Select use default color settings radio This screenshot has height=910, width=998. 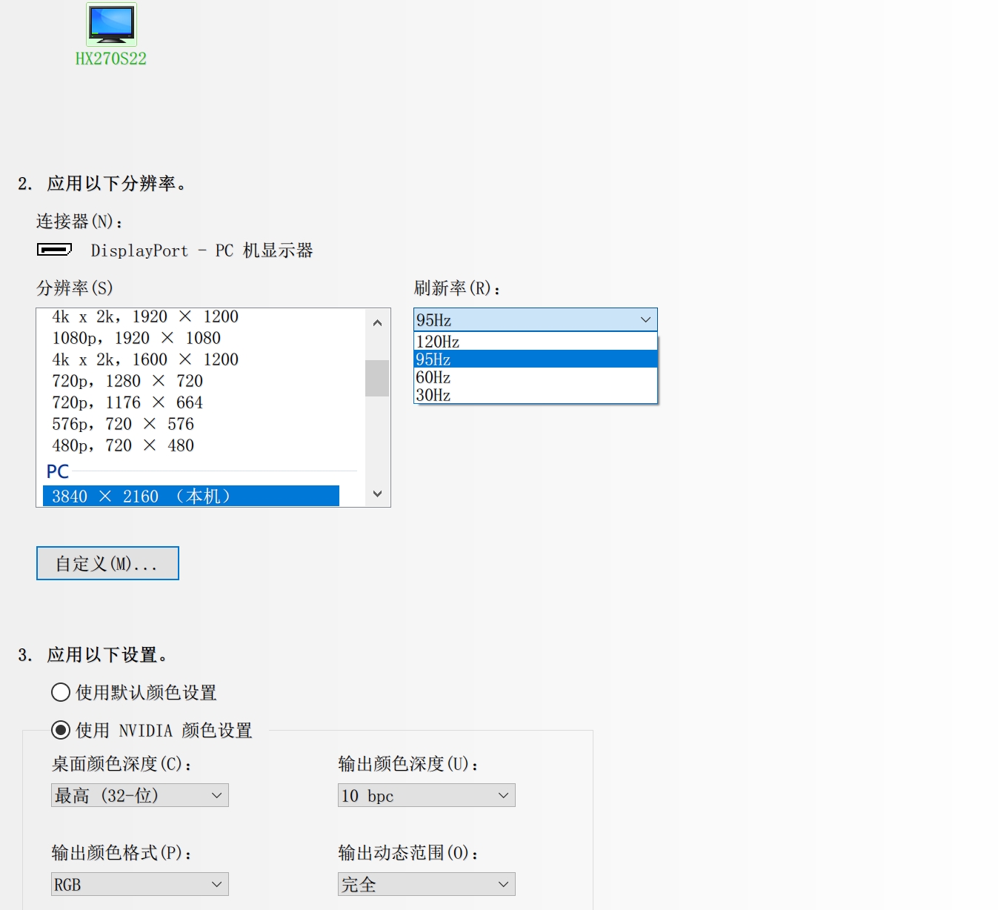61,692
